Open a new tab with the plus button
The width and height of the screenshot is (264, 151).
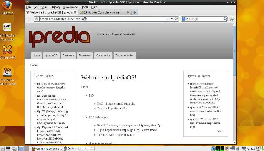click(135, 12)
